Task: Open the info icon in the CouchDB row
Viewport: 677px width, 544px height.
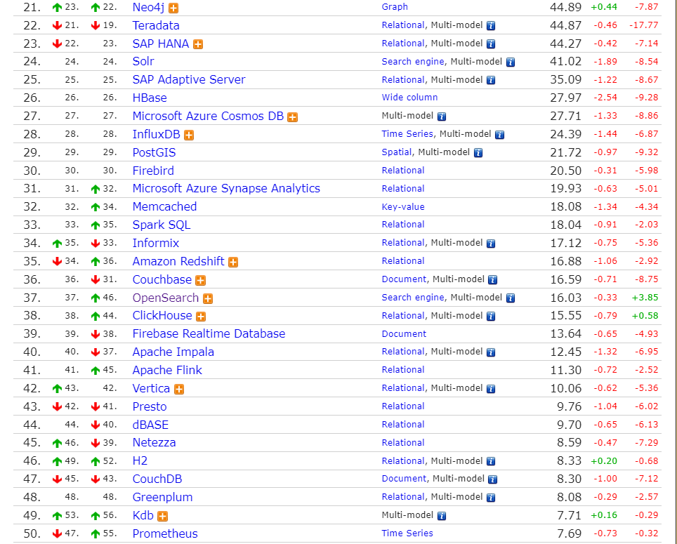Action: pyautogui.click(x=492, y=479)
